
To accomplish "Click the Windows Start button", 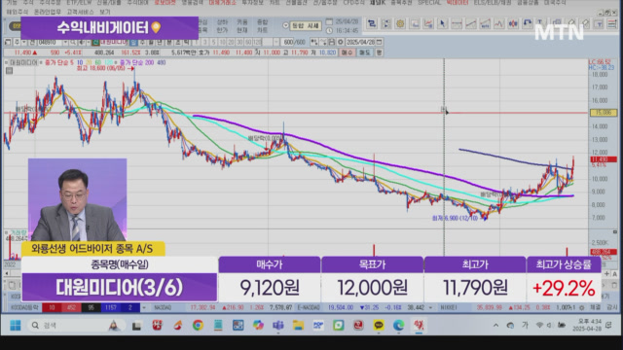I will tap(16, 326).
